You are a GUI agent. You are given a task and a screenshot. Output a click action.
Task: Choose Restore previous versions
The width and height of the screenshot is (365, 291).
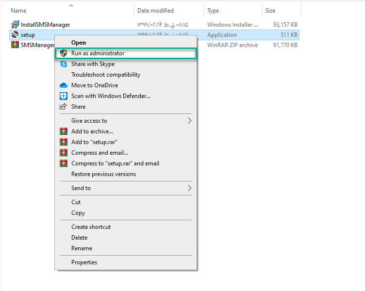point(126,174)
